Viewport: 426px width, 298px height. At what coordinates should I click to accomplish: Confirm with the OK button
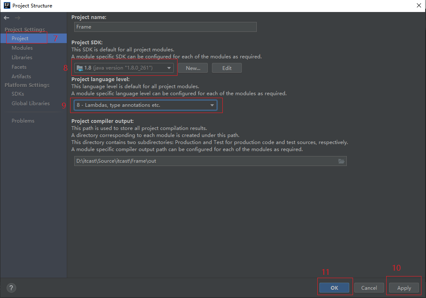334,288
